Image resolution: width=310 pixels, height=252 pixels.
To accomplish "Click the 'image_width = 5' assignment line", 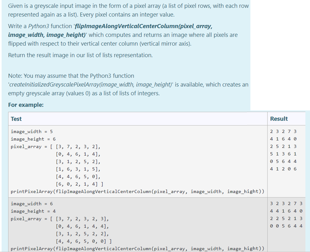I will pos(31,131).
